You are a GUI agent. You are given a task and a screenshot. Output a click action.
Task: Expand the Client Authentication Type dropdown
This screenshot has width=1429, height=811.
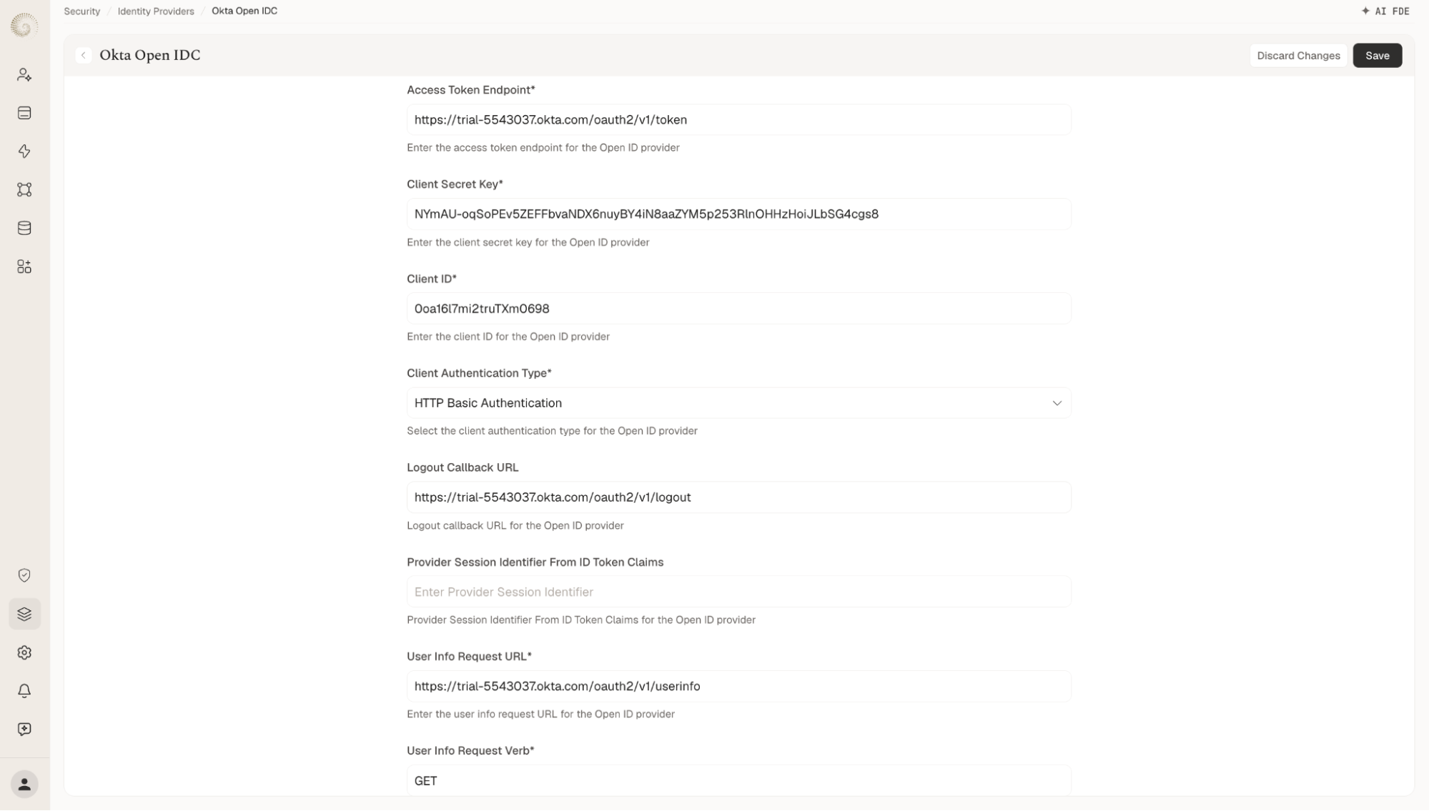click(738, 403)
